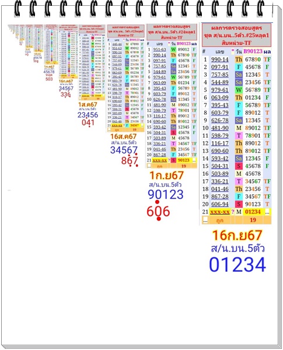This screenshot has height=350, width=283.
Task: Select the red number 606
Action: pos(158,211)
